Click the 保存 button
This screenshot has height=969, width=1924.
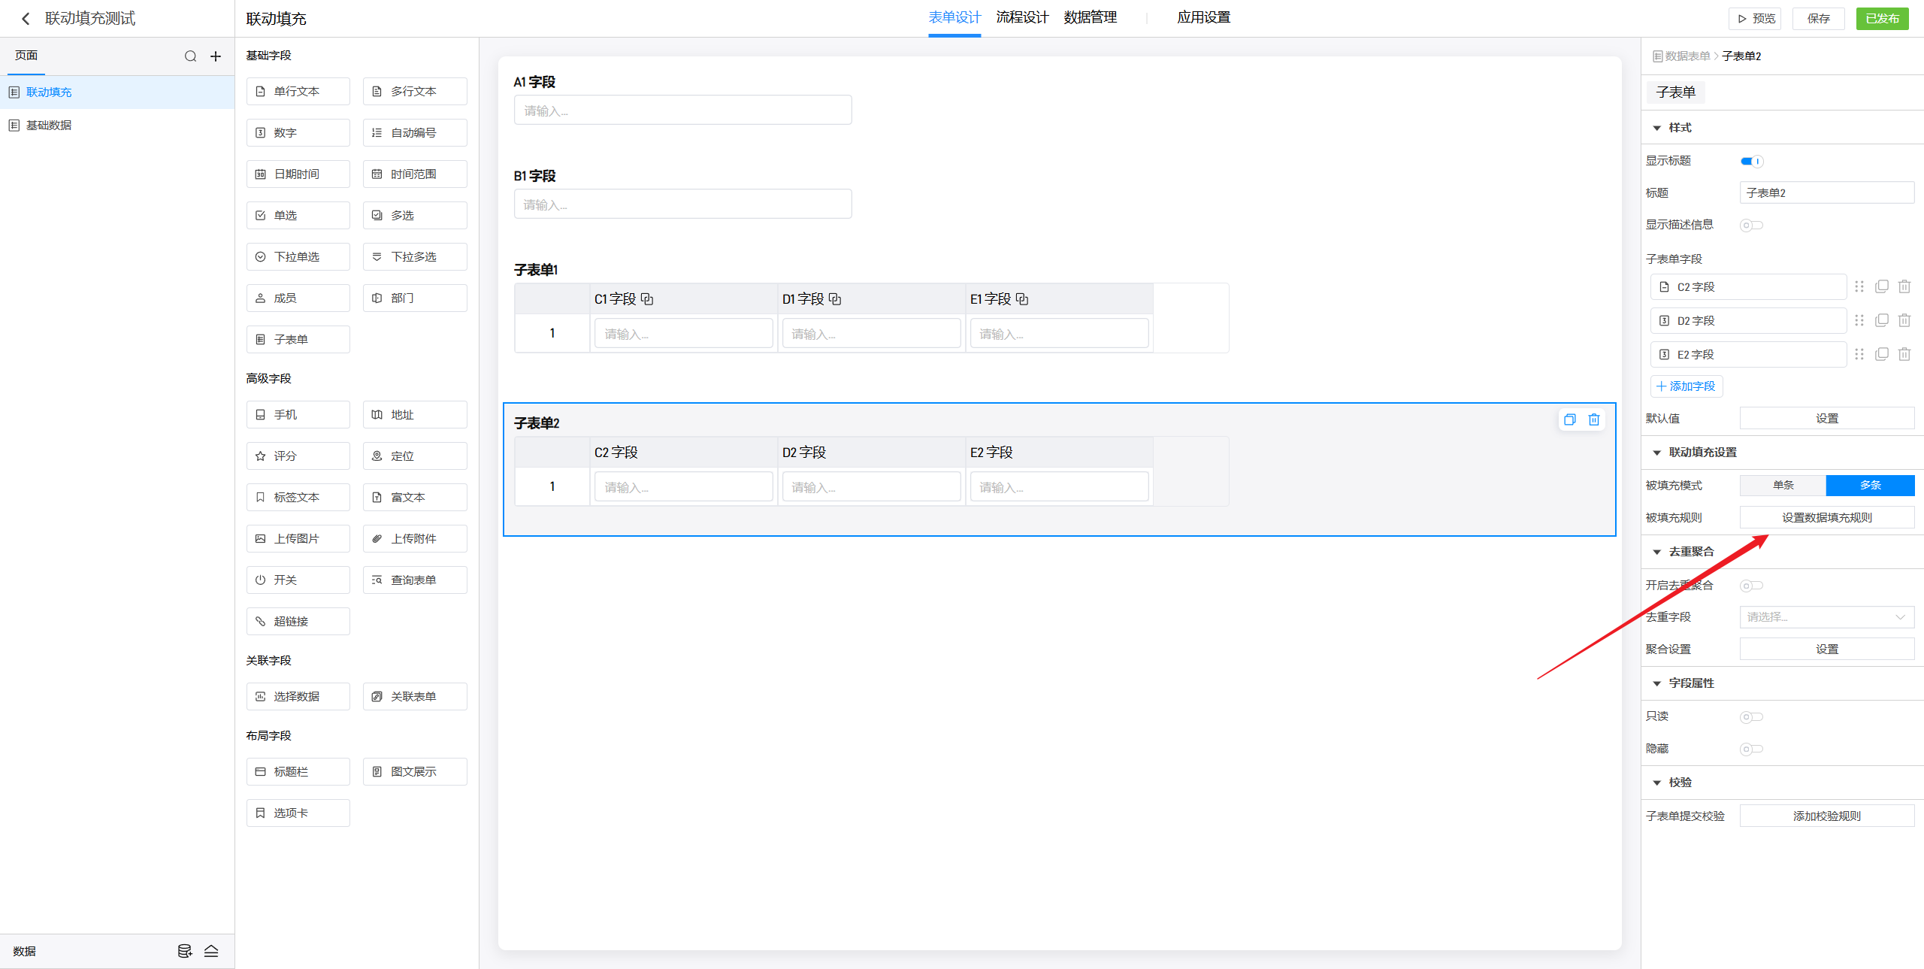(1818, 19)
